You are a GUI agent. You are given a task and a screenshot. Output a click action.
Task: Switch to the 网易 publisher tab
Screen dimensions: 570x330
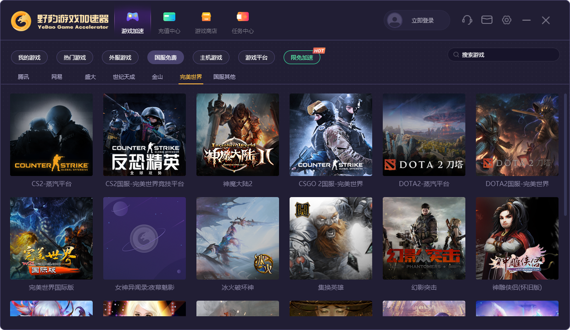(x=57, y=77)
